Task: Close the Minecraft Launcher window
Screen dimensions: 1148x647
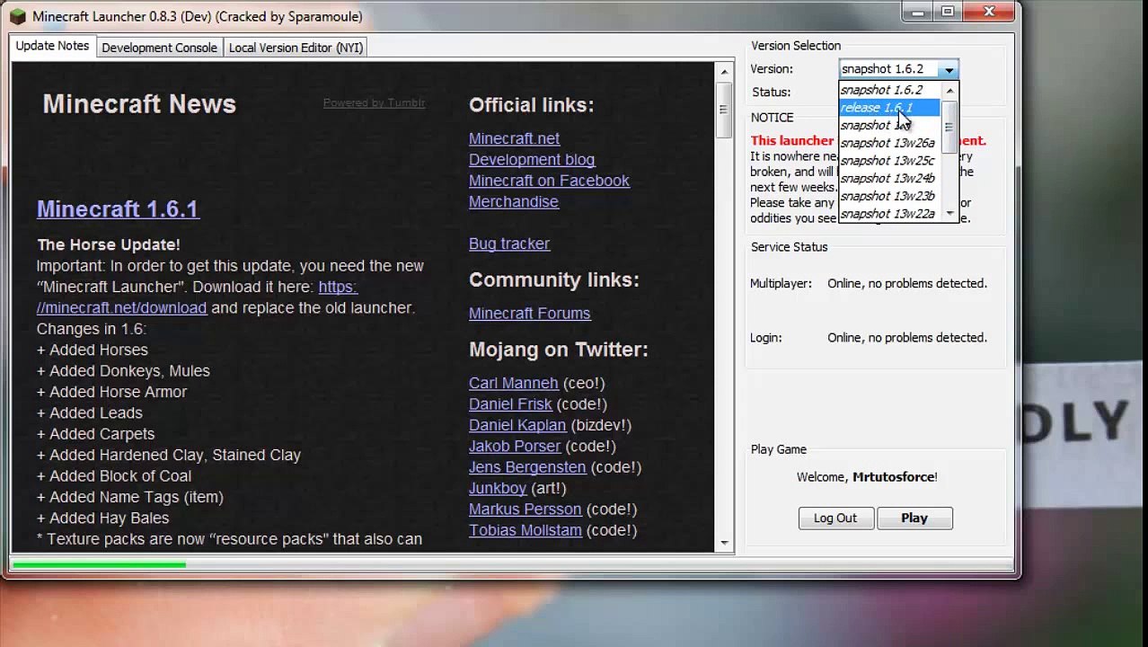Action: pos(989,12)
